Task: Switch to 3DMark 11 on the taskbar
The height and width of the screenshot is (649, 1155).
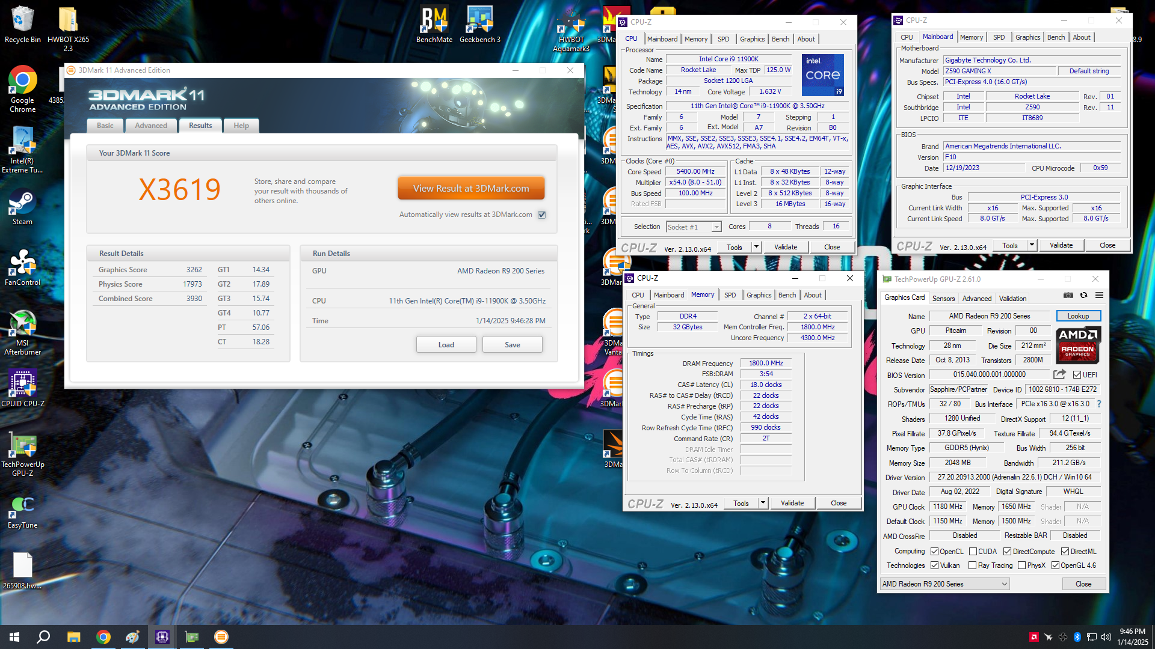Action: point(221,637)
